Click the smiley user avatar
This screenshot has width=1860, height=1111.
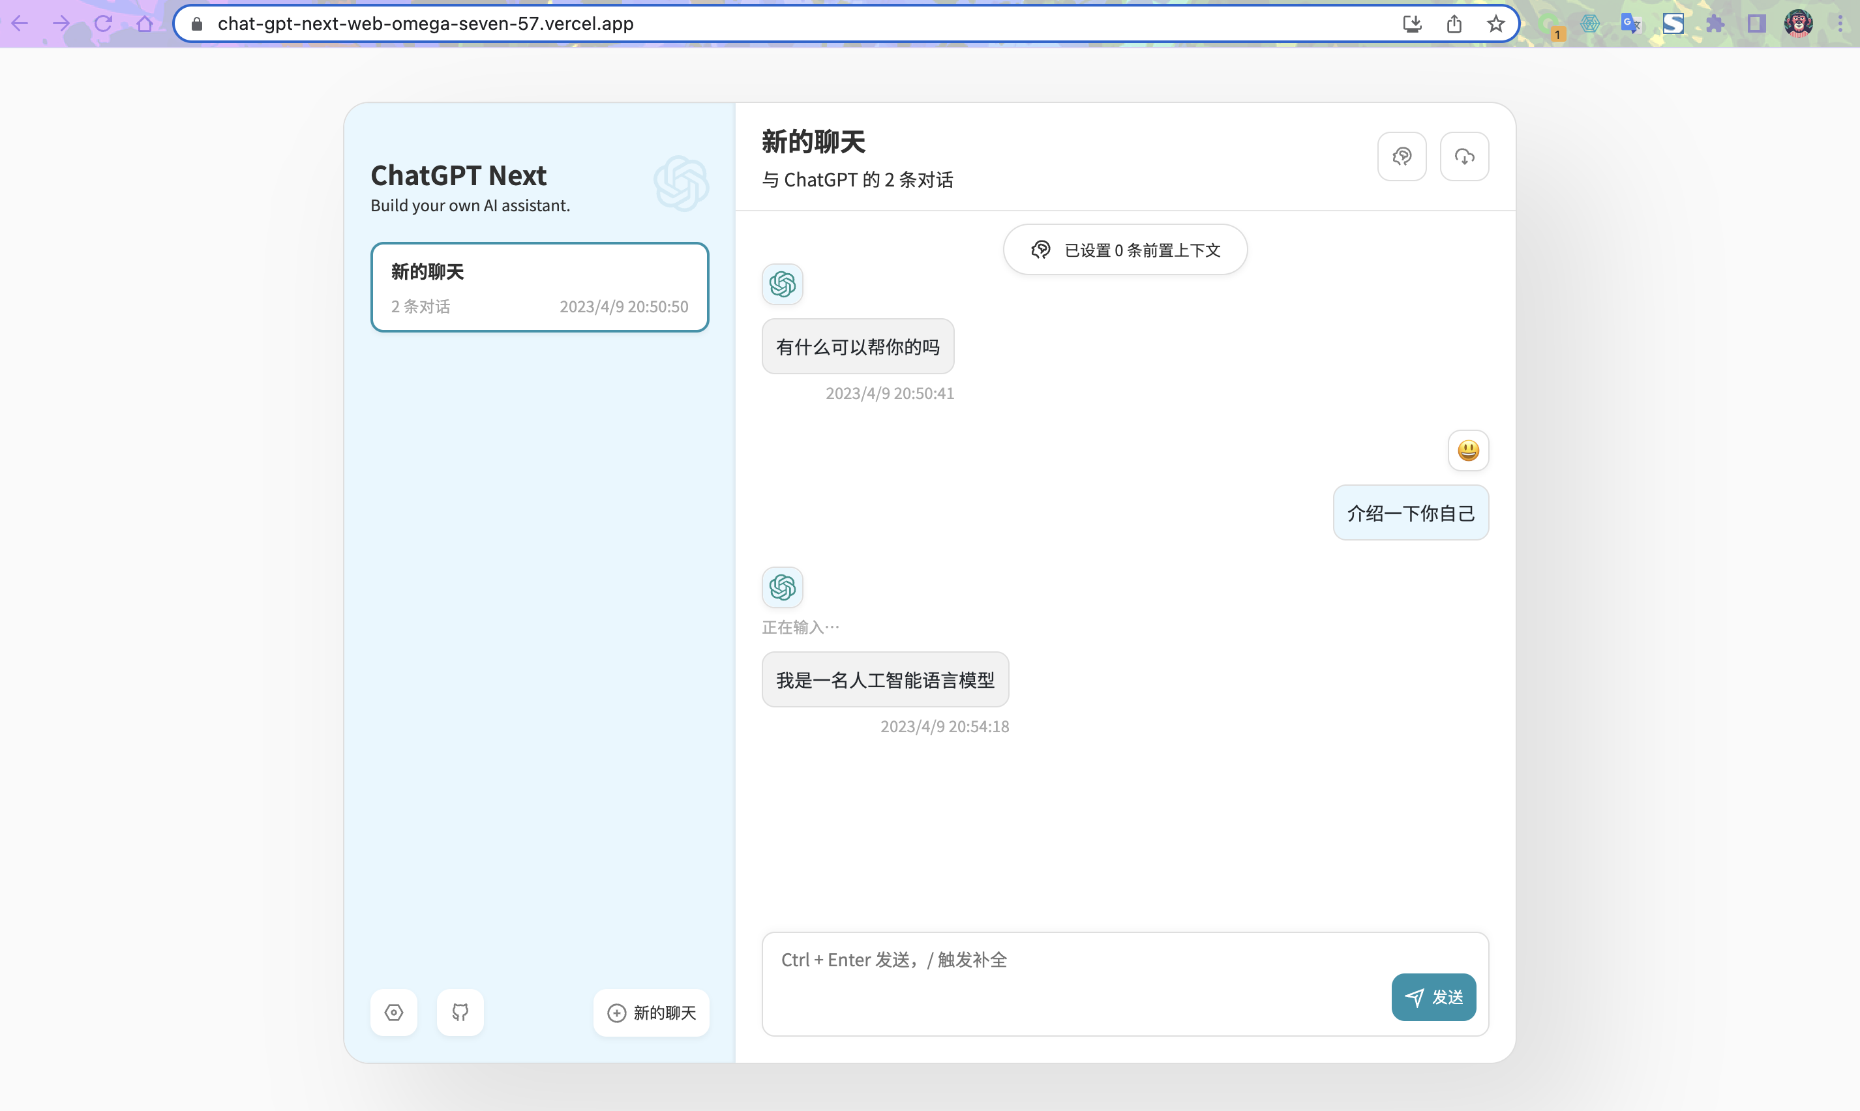[x=1467, y=451]
